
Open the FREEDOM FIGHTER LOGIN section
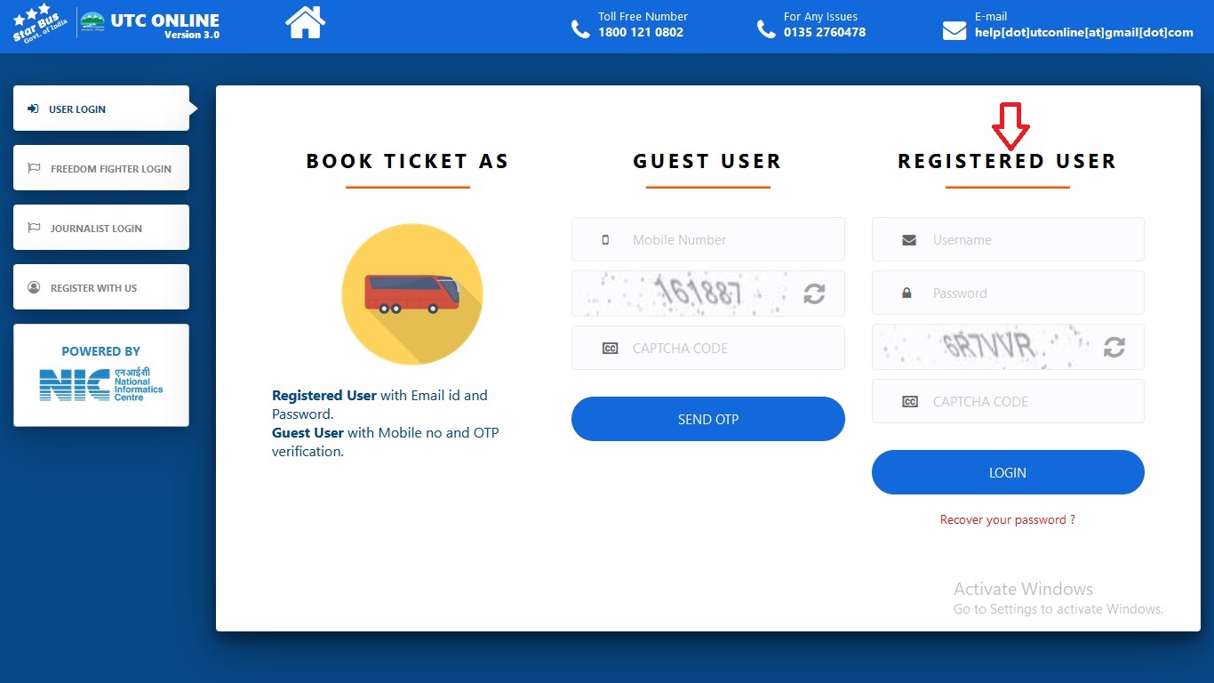100,168
